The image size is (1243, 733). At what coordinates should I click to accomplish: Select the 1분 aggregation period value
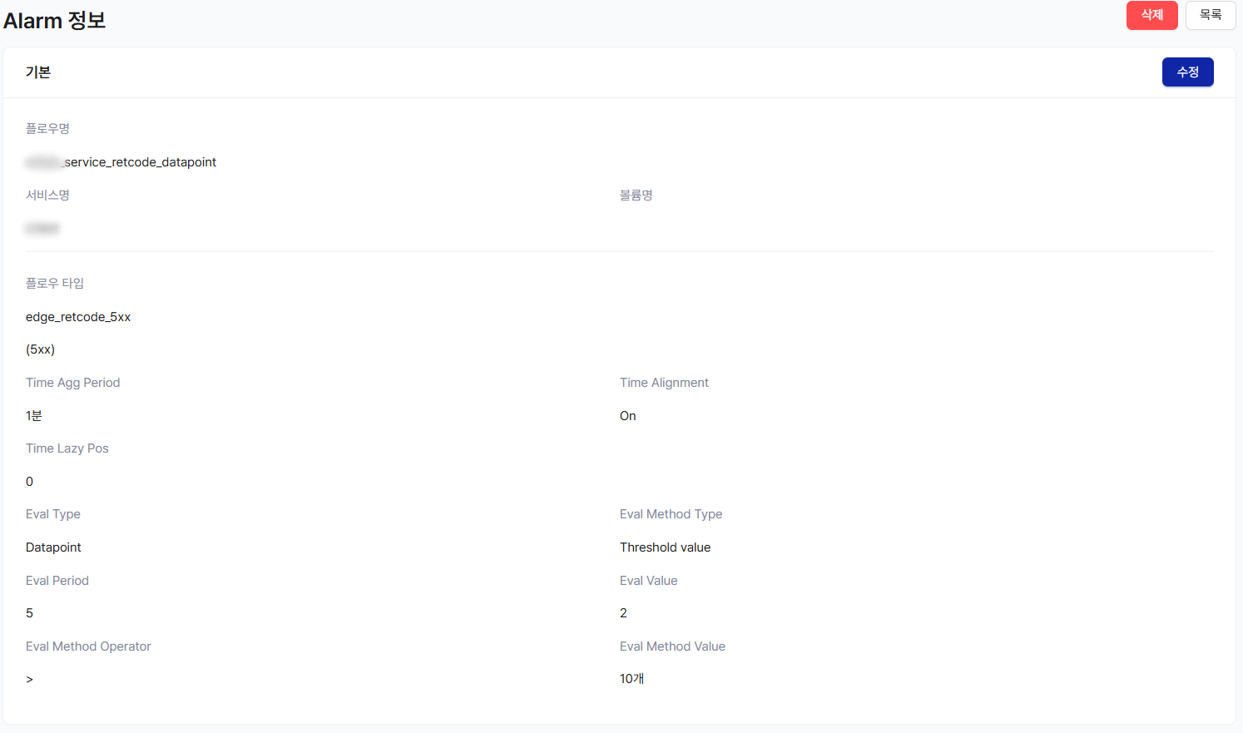(x=34, y=416)
